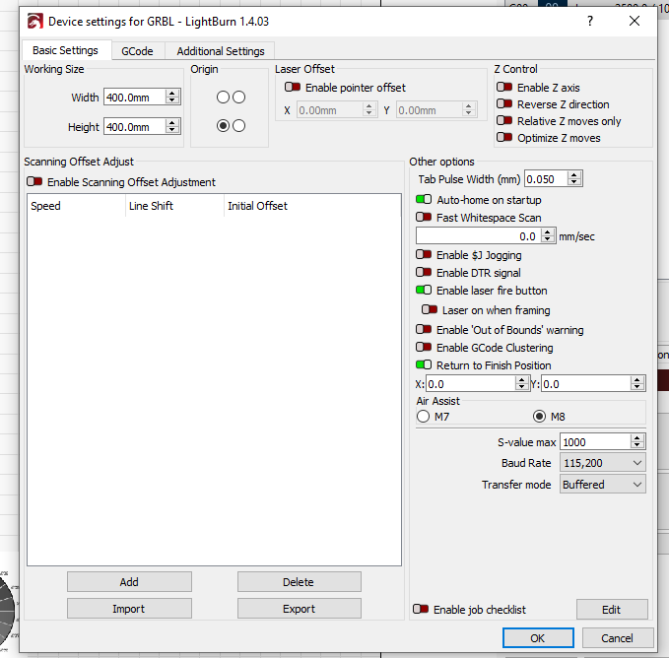The image size is (669, 658).
Task: Open the Additional Settings tab
Action: pyautogui.click(x=221, y=51)
